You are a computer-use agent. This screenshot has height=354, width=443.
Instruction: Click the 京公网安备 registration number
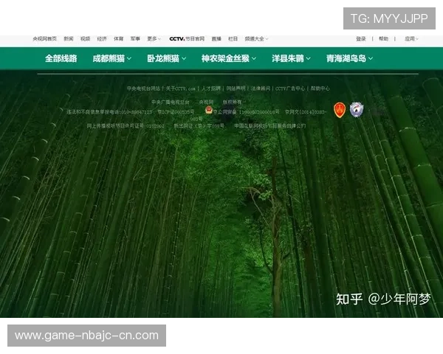pos(247,112)
